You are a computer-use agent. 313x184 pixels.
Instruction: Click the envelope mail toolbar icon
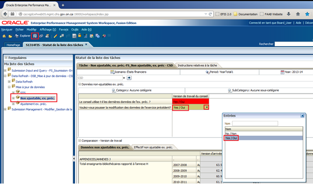(91, 36)
